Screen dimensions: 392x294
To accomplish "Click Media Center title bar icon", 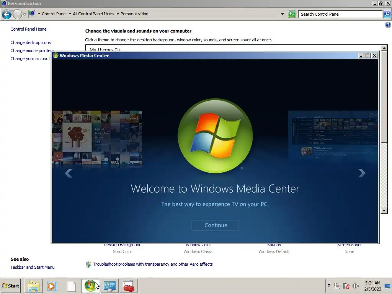I will point(56,56).
